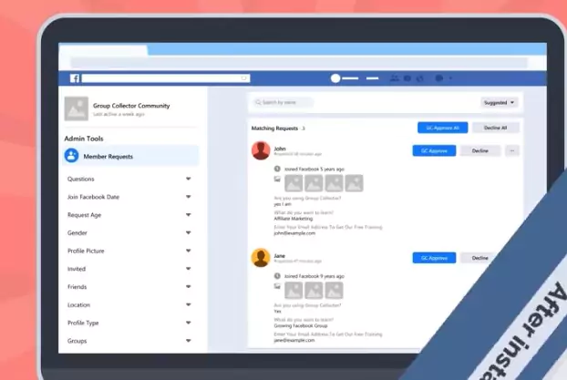Open the notifications icon in navbar
Screen dimensions: 567x380
coord(420,78)
